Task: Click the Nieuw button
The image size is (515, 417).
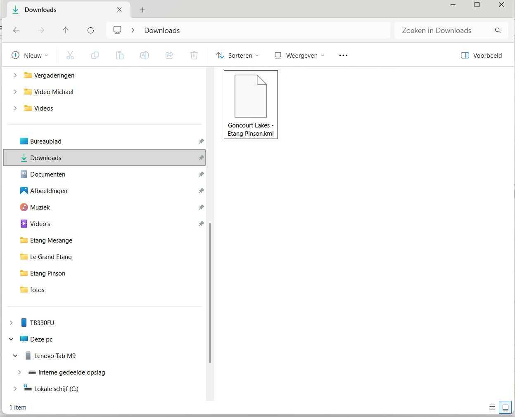Action: point(30,55)
